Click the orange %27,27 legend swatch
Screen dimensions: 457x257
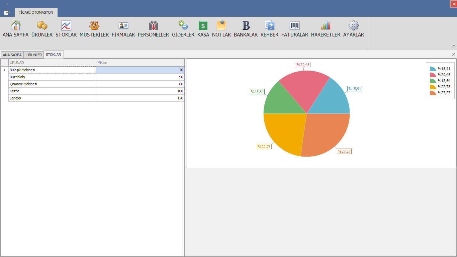(x=433, y=93)
